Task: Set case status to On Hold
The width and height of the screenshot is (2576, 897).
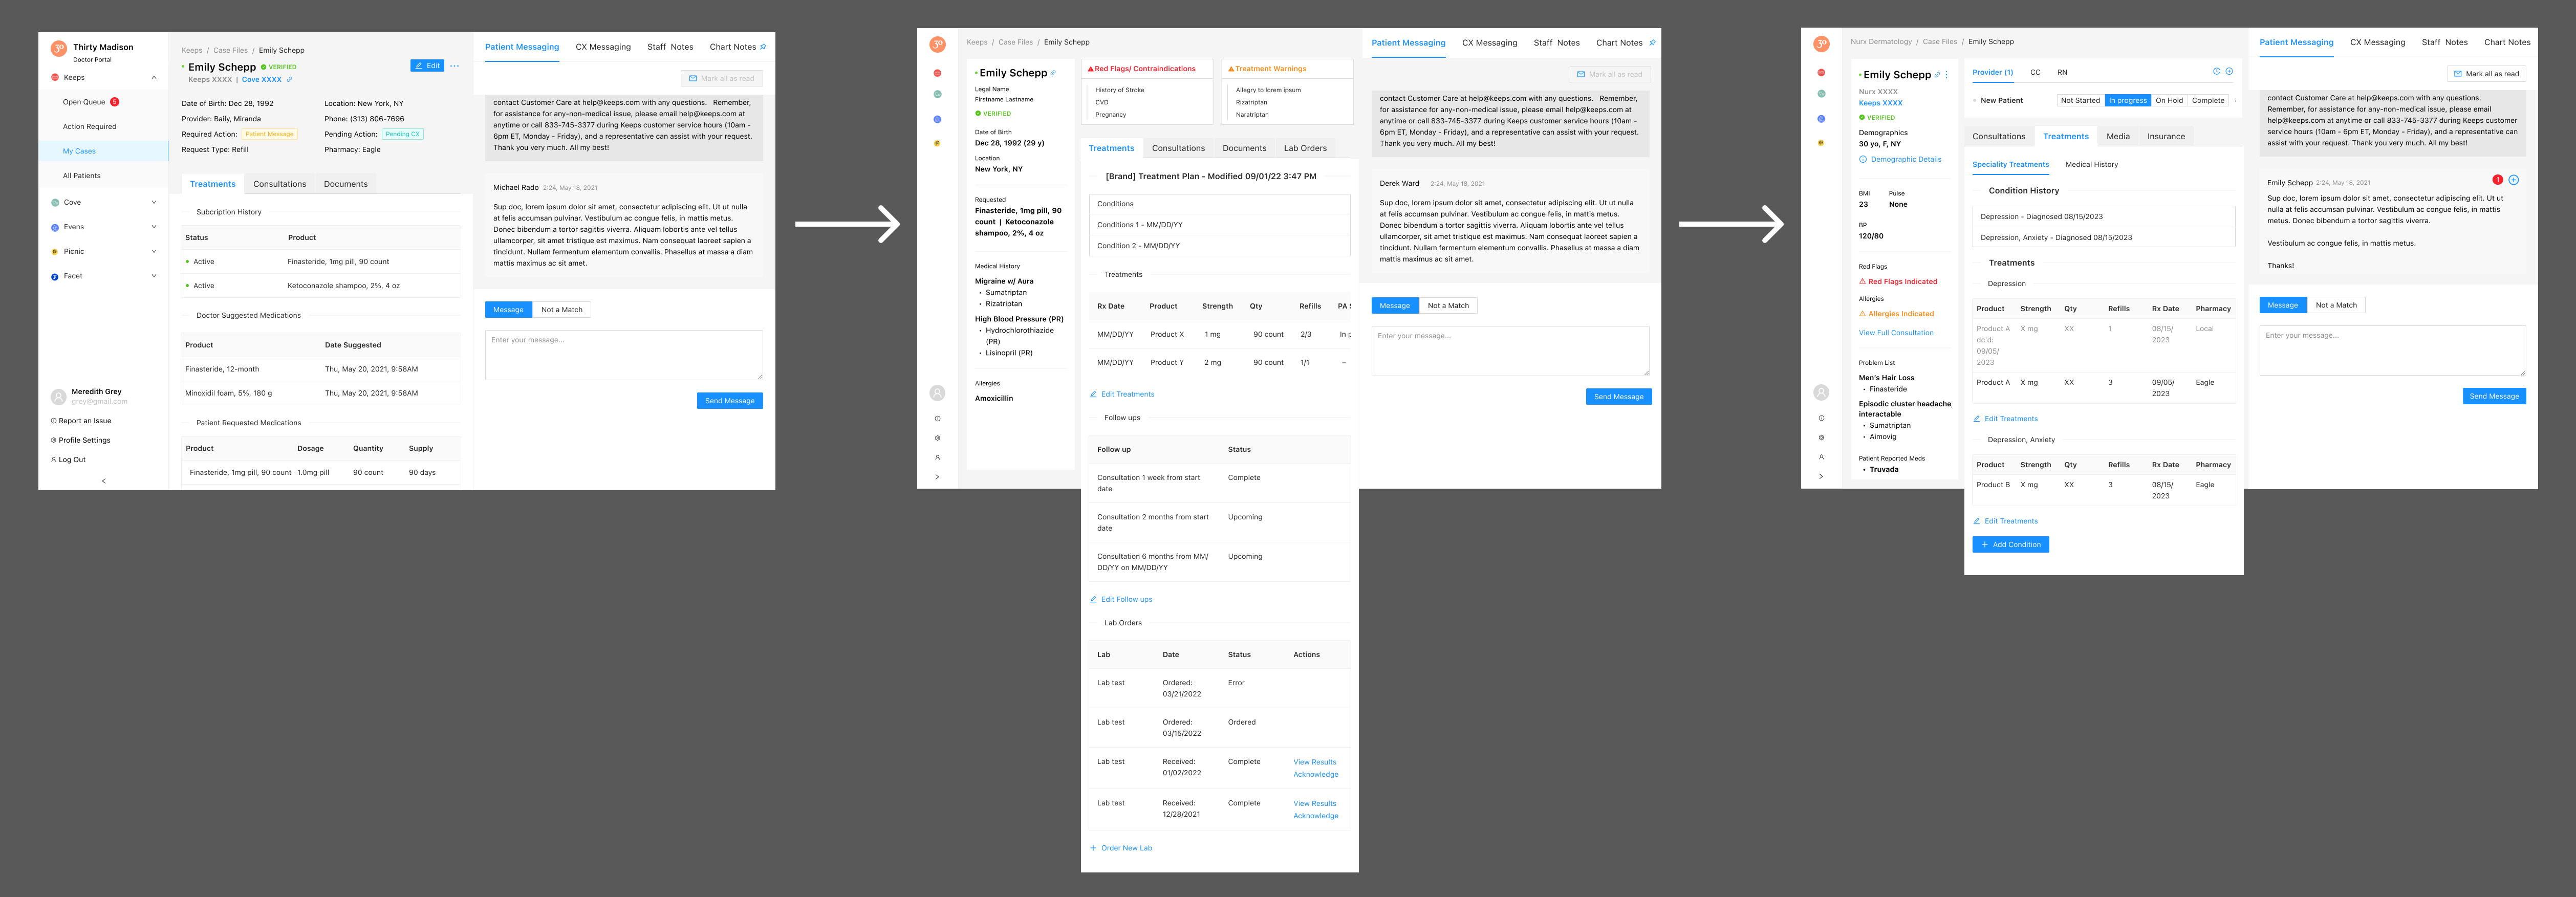Action: 2169,100
